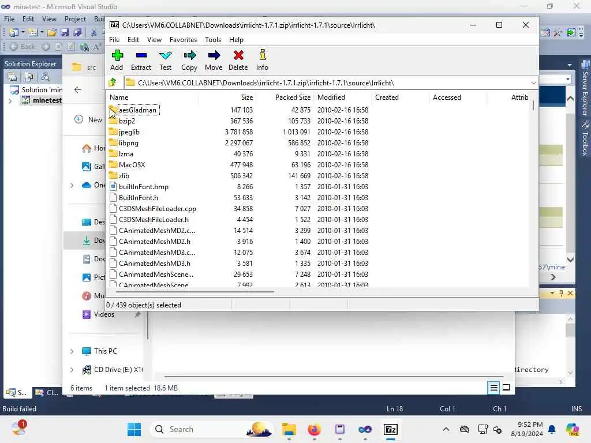Switch to Visual Studio via taskbar icon

[x=365, y=429]
